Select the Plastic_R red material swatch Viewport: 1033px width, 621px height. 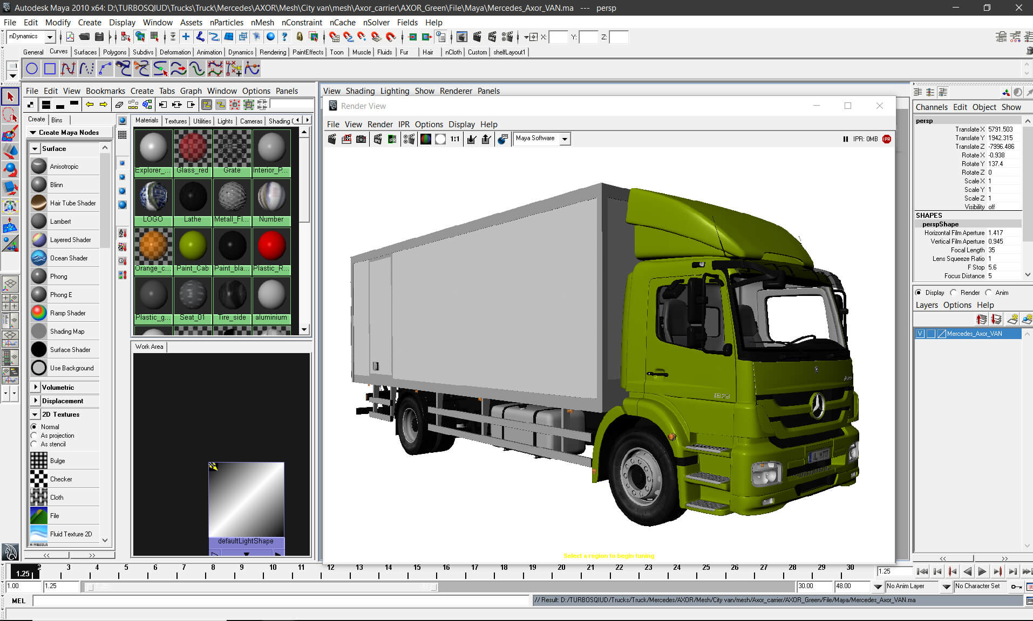click(271, 251)
